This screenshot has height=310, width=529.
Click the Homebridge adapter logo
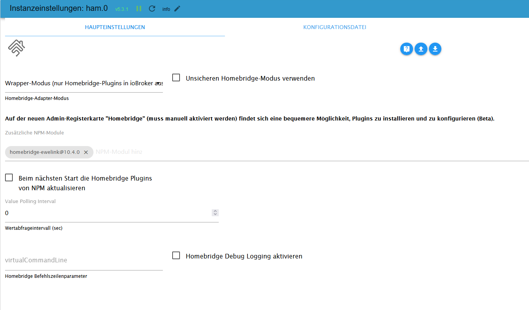(x=16, y=48)
